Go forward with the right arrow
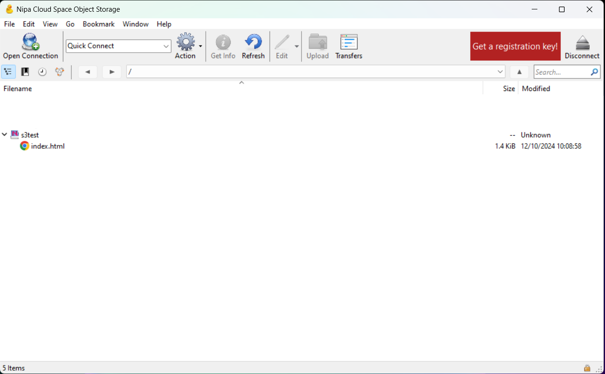 (x=112, y=72)
